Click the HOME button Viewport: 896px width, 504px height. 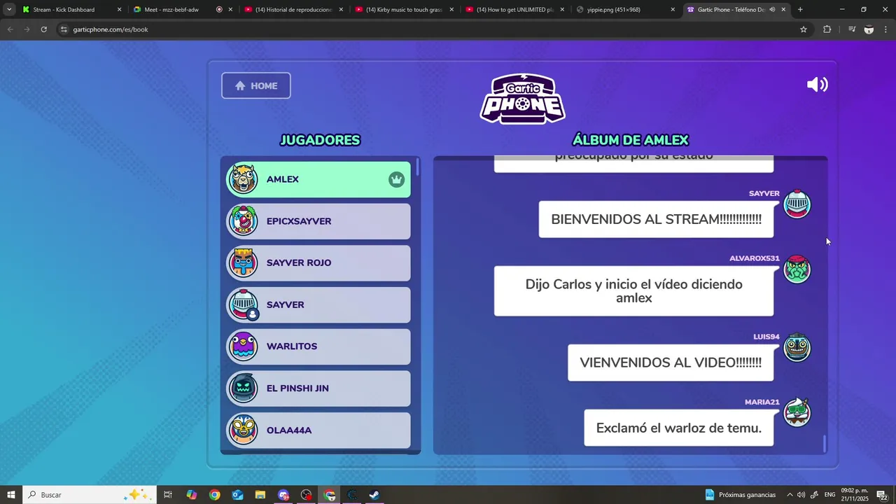(256, 85)
